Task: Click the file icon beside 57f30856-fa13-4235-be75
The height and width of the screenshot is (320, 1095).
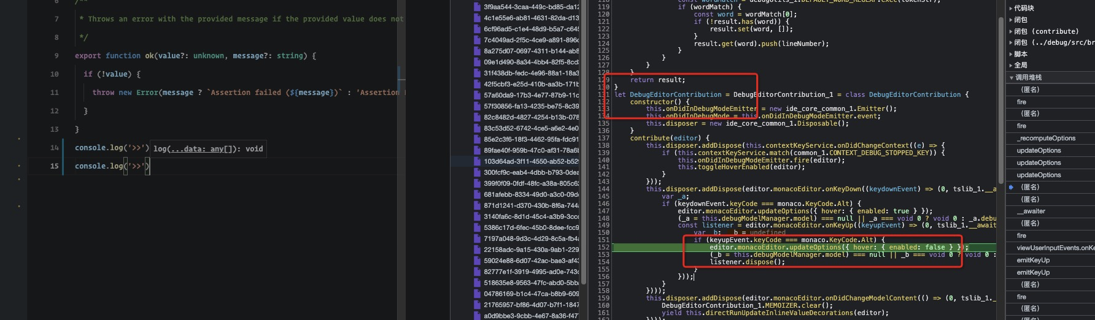Action: tap(477, 106)
